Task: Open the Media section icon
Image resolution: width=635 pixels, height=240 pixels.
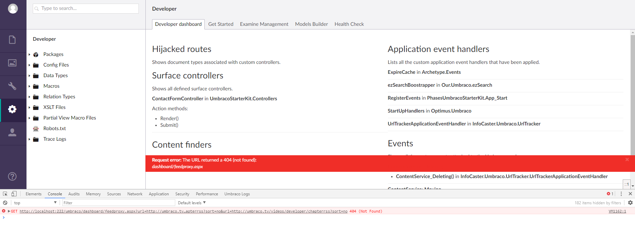Action: (x=12, y=63)
